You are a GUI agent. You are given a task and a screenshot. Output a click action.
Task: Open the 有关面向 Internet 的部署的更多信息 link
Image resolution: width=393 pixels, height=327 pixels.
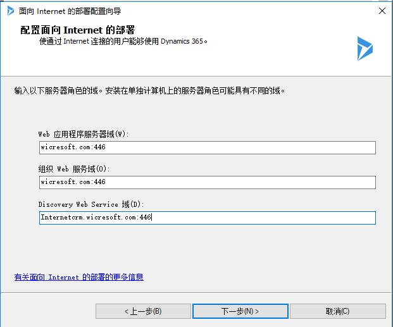click(x=78, y=277)
